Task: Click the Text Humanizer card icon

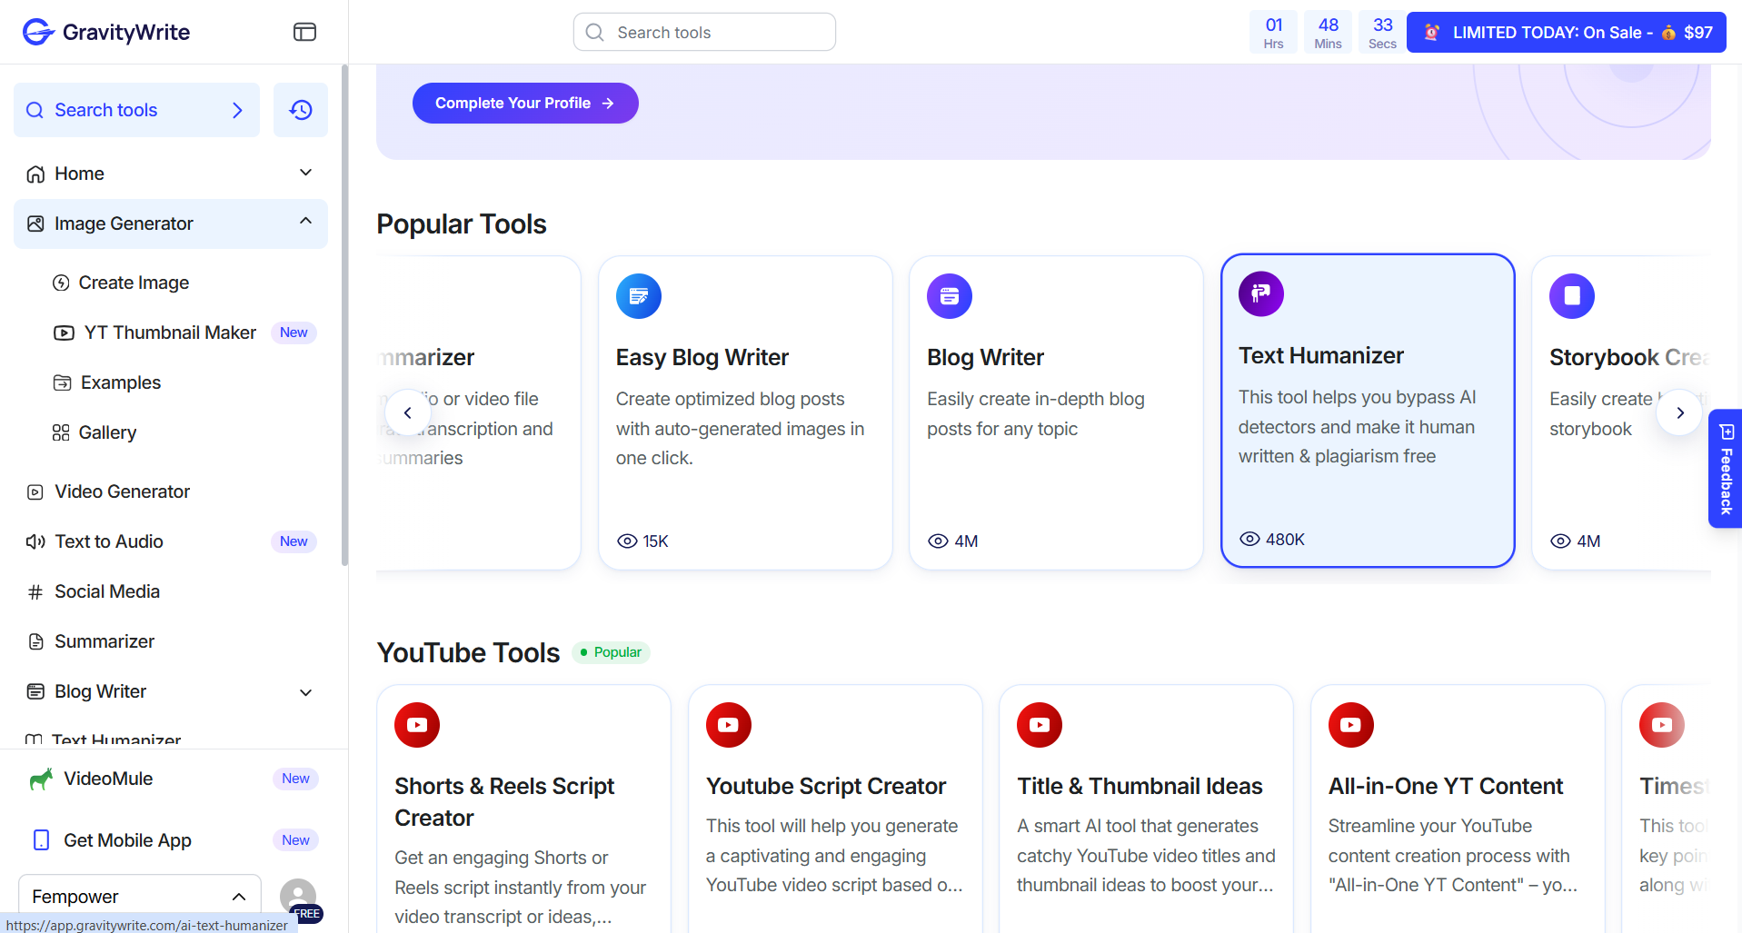Action: click(x=1261, y=293)
